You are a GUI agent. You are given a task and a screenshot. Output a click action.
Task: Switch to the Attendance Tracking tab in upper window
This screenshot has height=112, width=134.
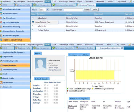coord(85,5)
